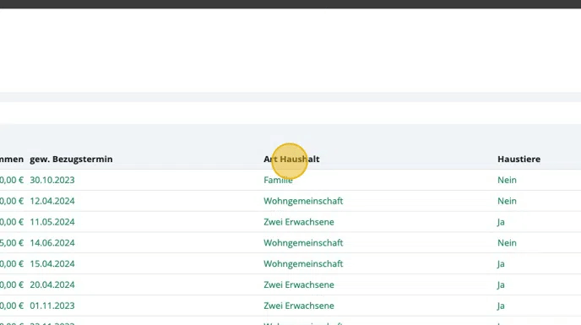The height and width of the screenshot is (325, 581).
Task: Sort by the gew. Bezugstermin column header
Action: click(71, 159)
